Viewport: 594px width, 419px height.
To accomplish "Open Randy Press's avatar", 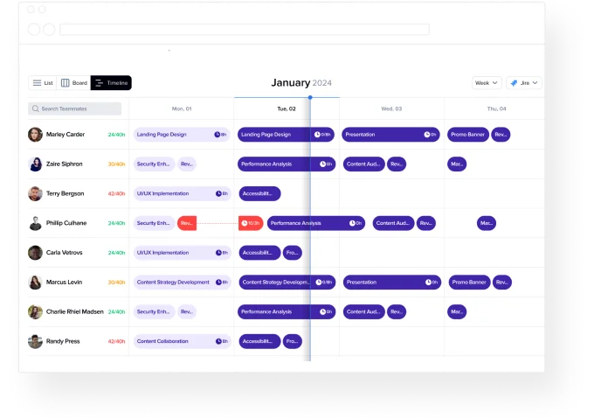I will [35, 341].
